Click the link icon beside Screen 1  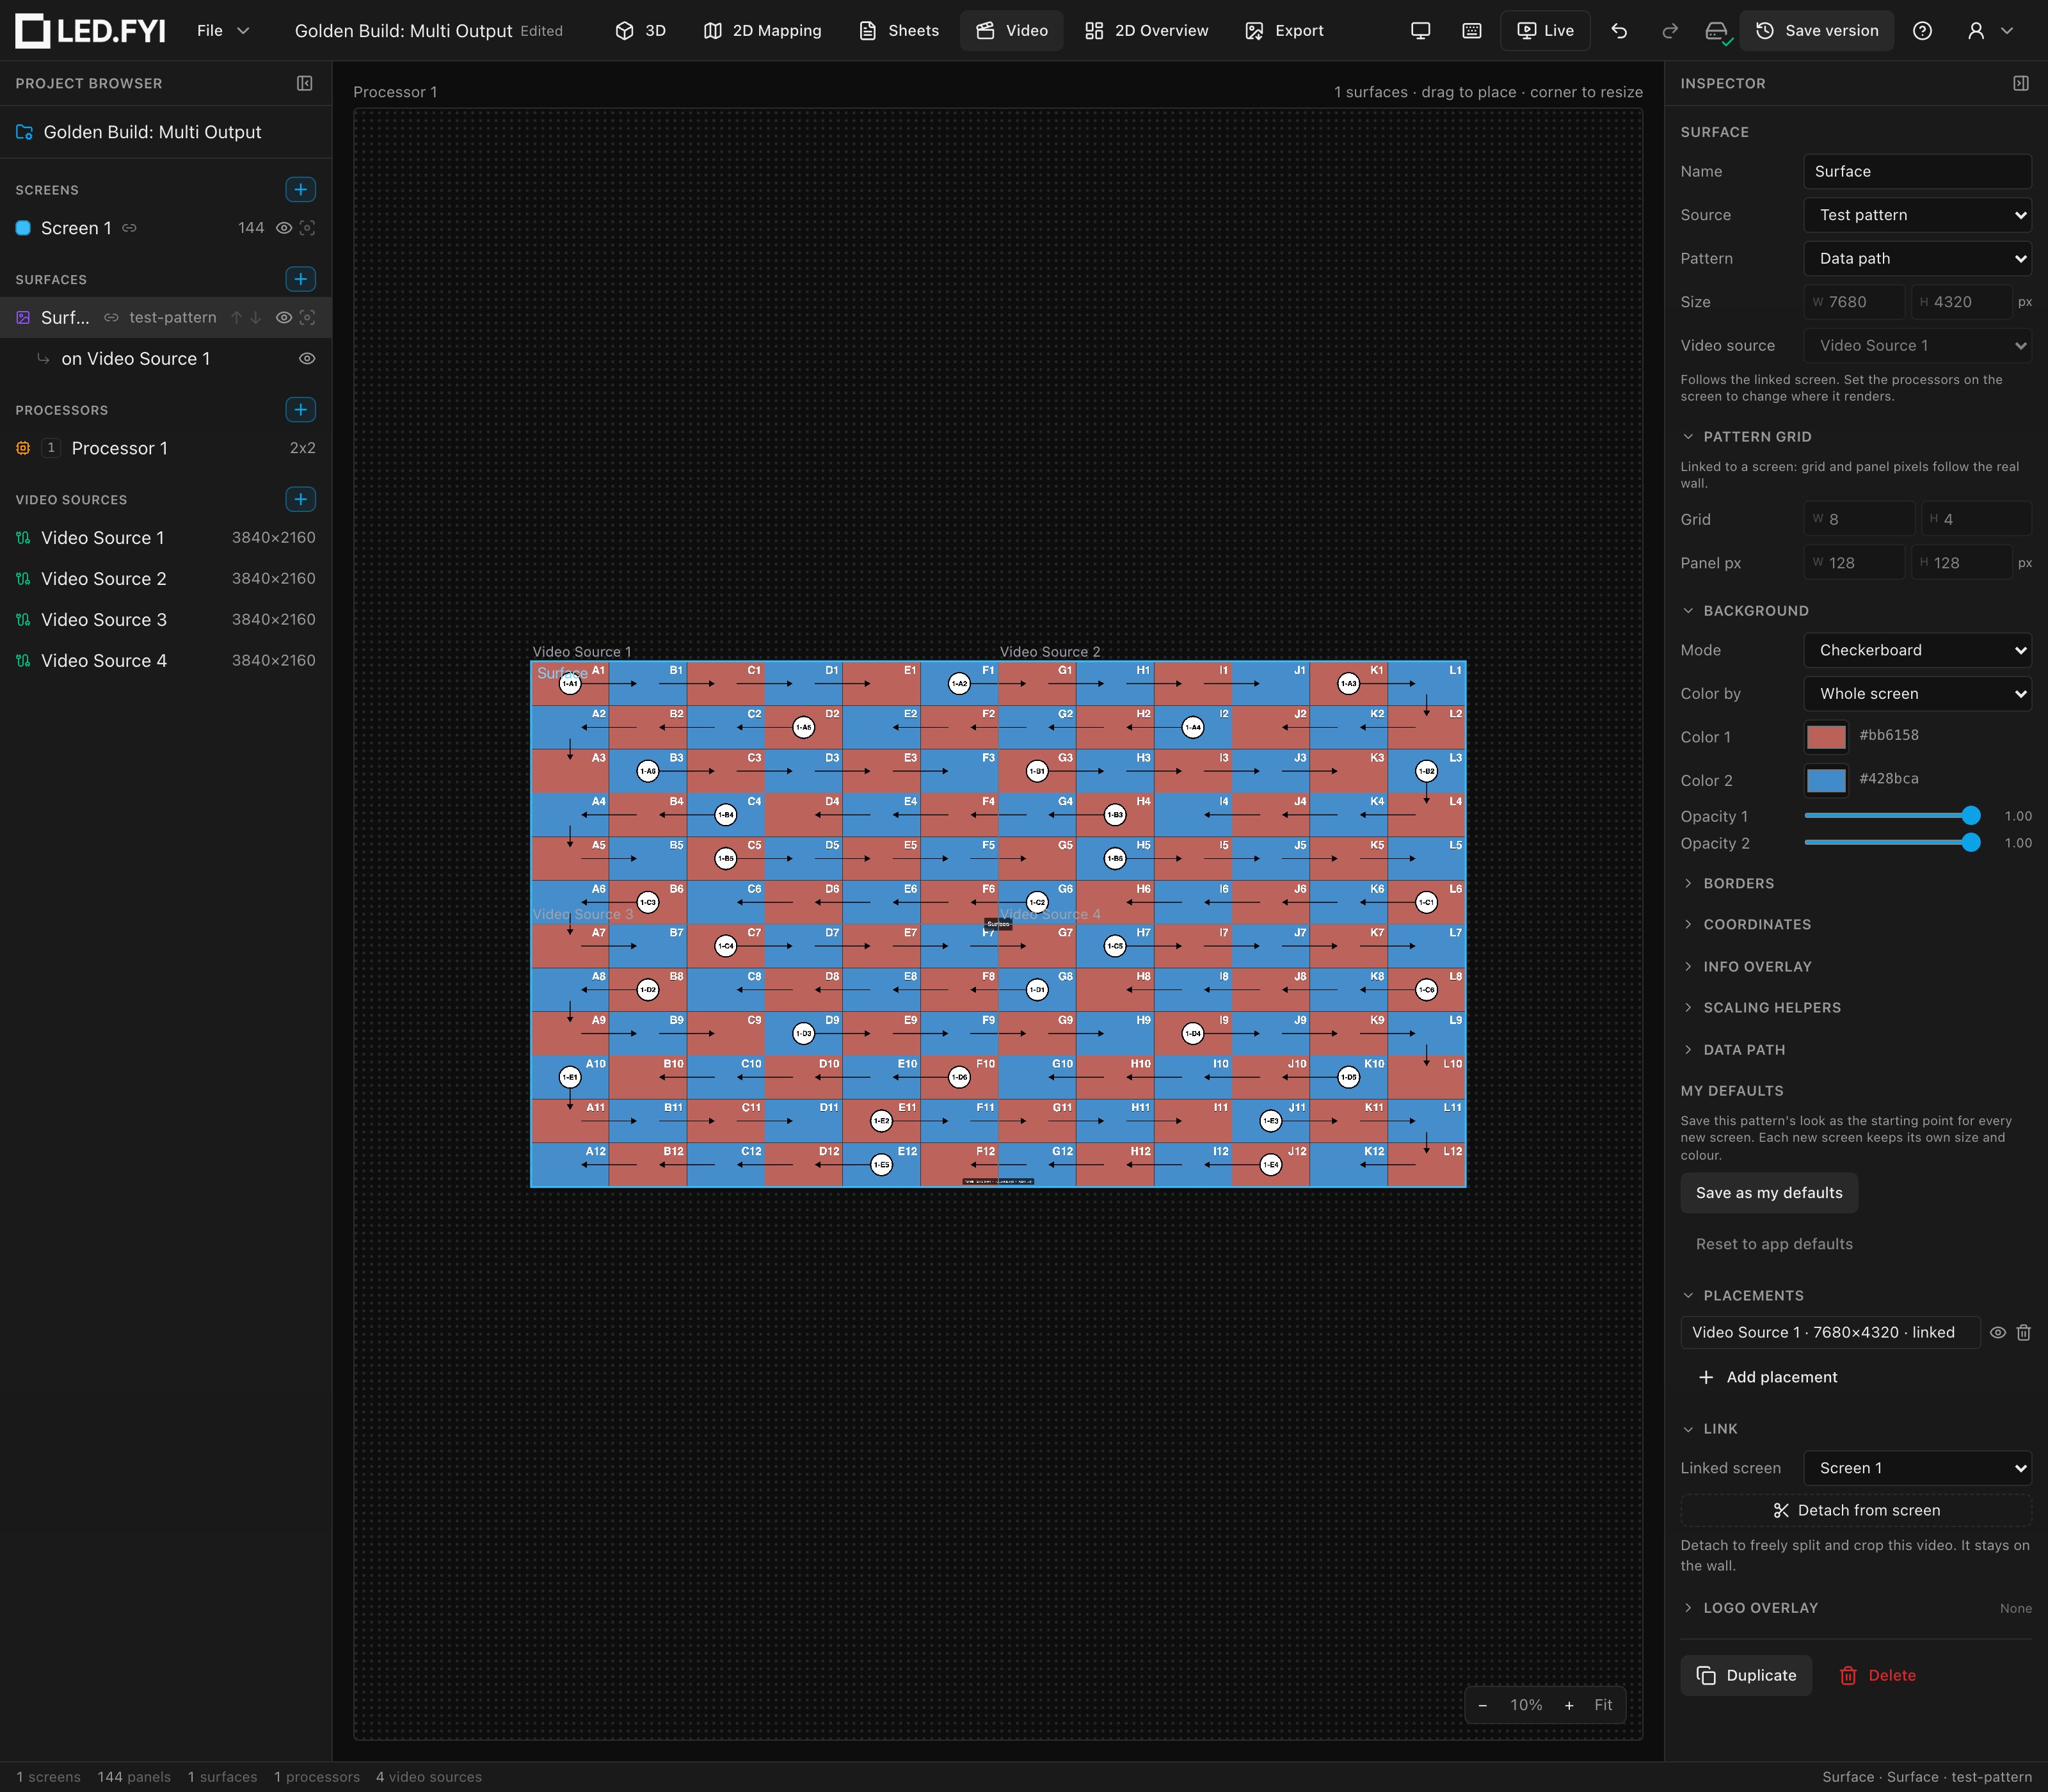click(129, 228)
